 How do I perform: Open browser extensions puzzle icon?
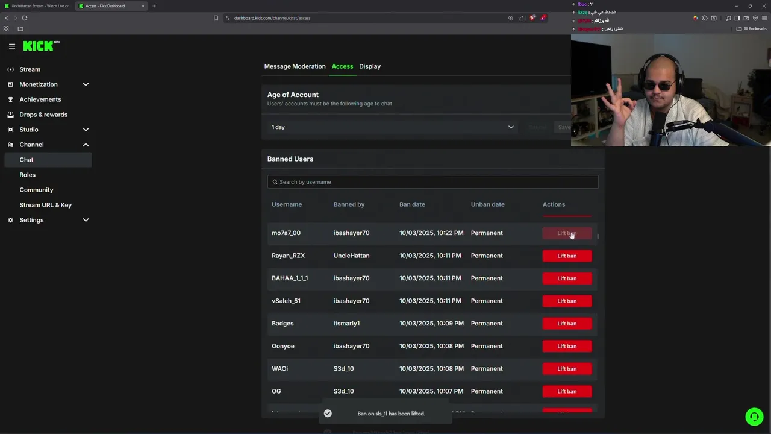705,18
